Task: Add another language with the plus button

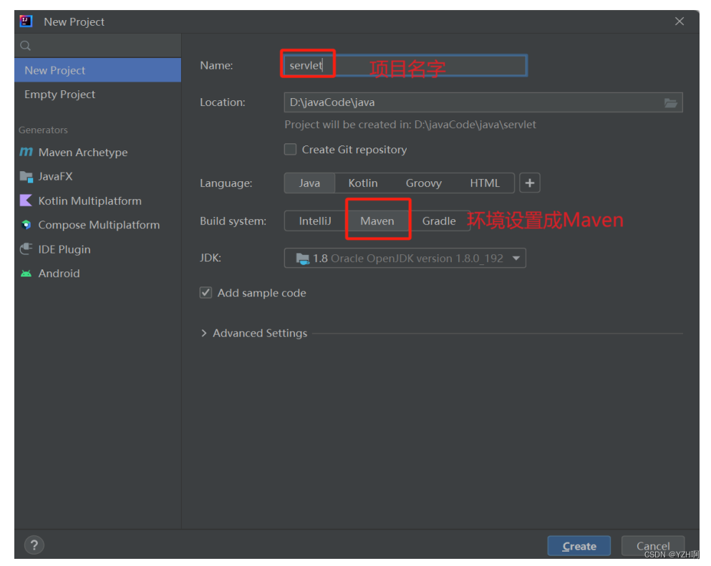Action: [x=530, y=183]
